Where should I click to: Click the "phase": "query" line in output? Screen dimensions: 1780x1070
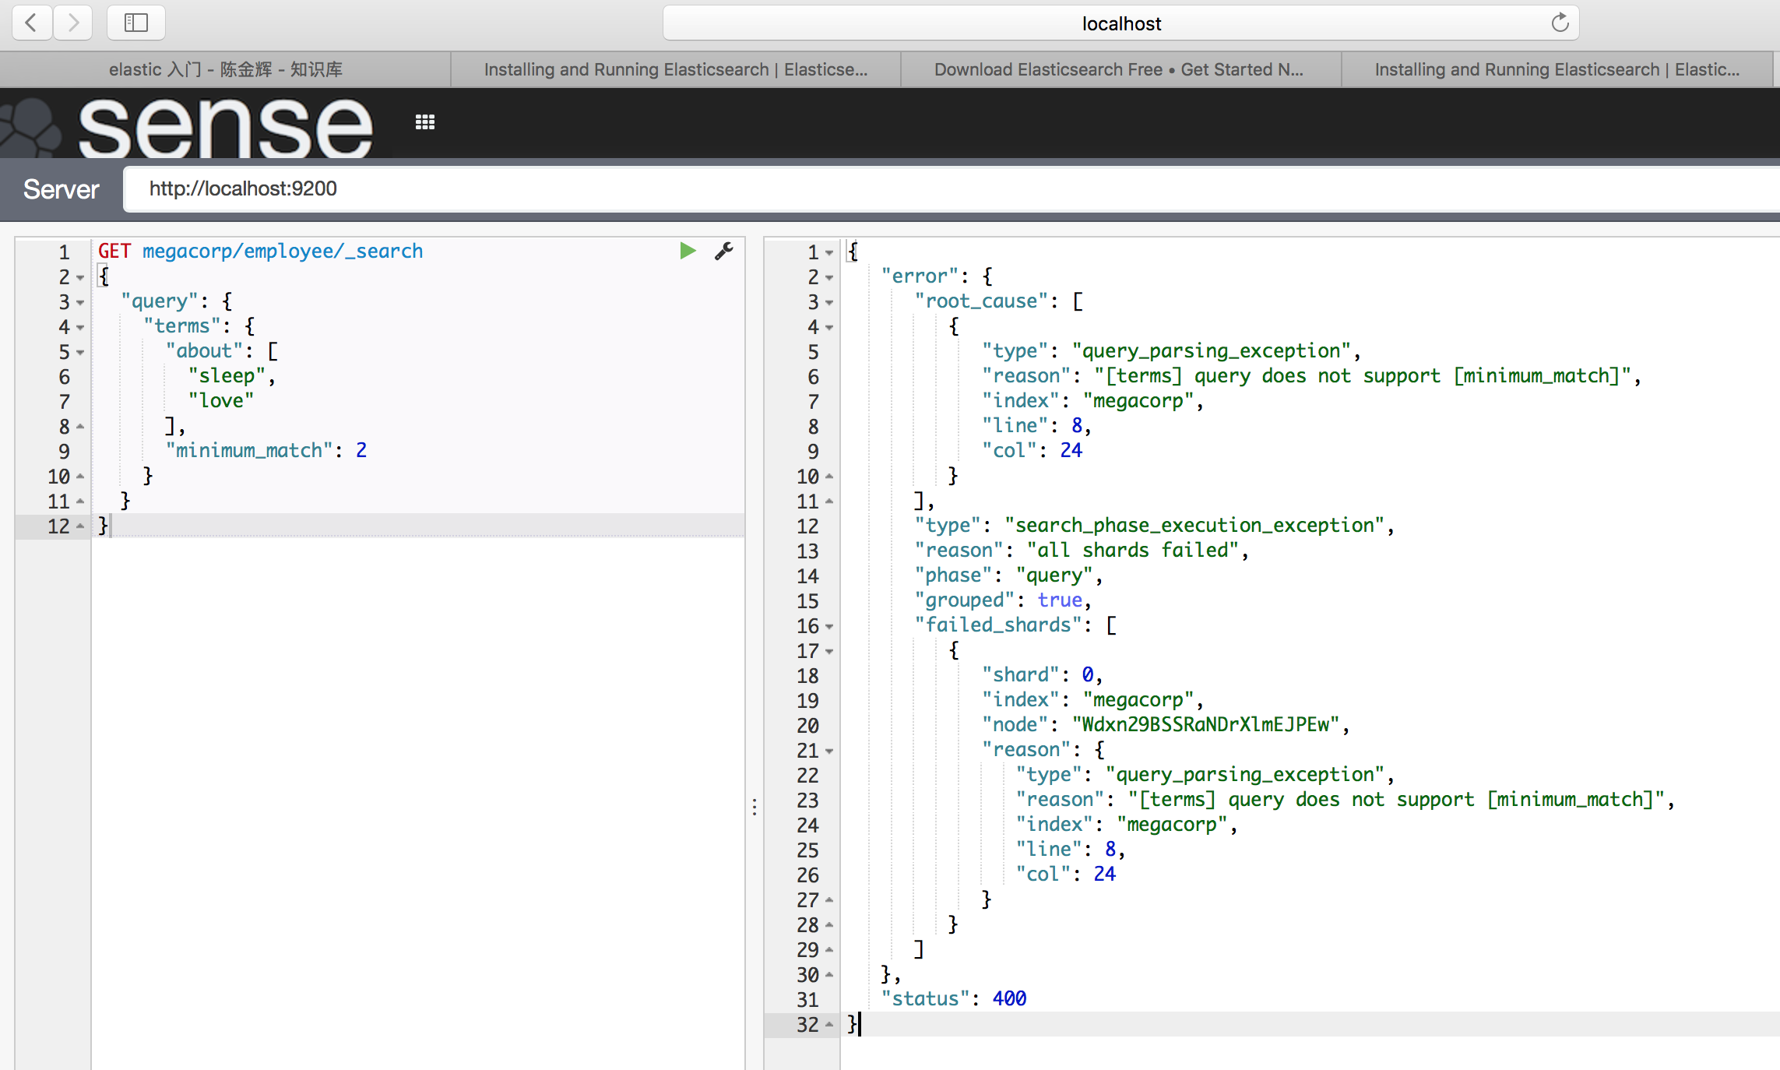click(1008, 575)
